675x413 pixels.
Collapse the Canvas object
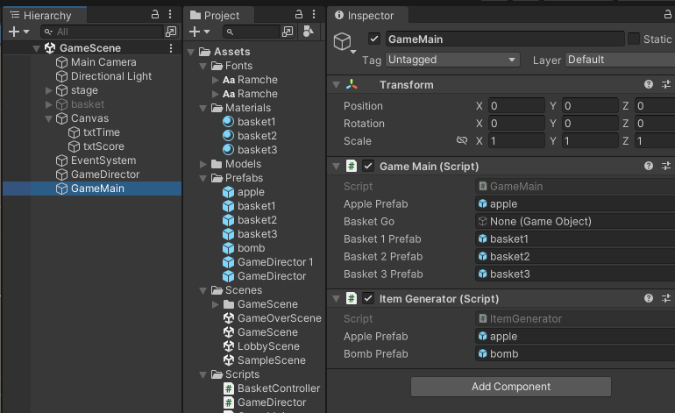(x=48, y=118)
